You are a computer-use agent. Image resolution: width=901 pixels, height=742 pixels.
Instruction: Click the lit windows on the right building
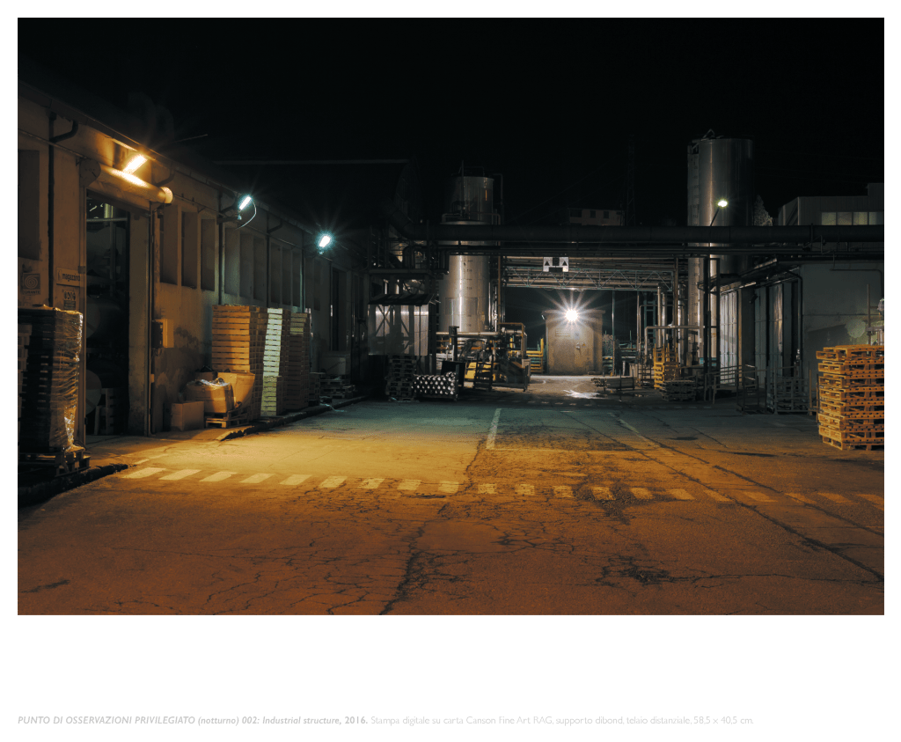tap(850, 217)
